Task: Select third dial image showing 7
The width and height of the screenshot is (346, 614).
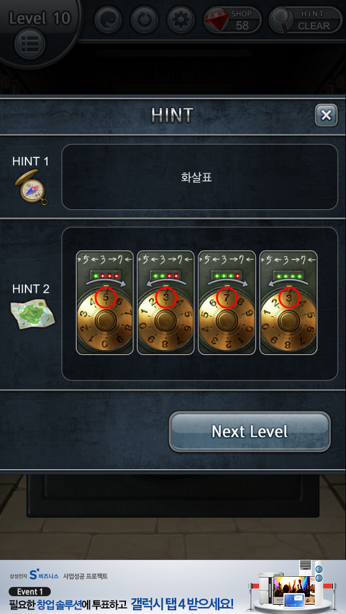Action: click(227, 302)
